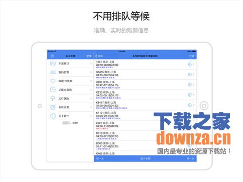This screenshot has height=182, width=243.
Task: Open info icon for train K233
Action: [x=190, y=95]
